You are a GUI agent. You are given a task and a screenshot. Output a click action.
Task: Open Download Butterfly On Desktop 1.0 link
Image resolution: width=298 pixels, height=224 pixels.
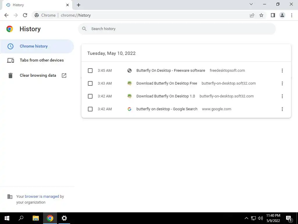coord(166,96)
